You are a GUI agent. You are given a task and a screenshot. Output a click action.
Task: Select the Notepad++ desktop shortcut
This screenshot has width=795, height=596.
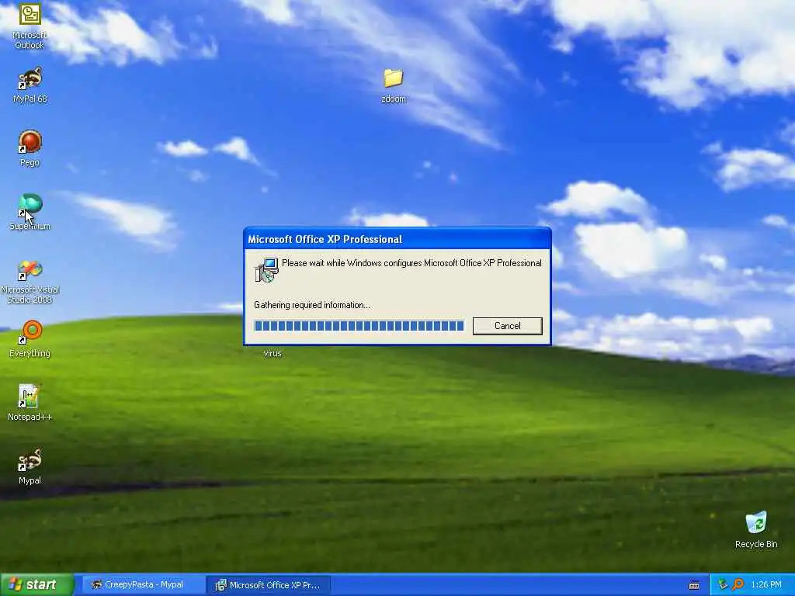[x=30, y=403]
